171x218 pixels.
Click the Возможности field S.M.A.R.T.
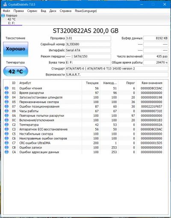(117, 75)
